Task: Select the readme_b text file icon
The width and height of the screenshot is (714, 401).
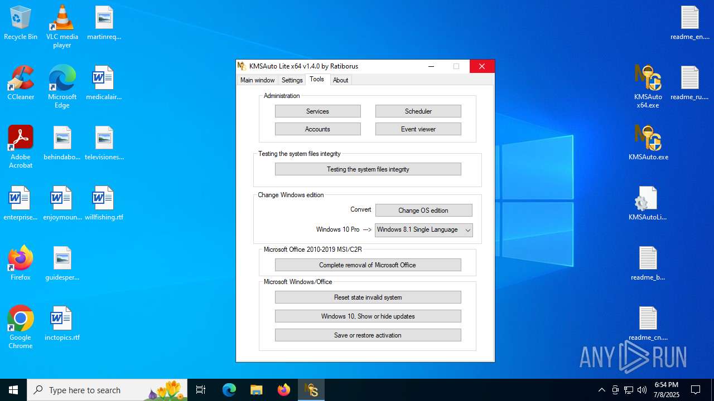Action: 648,264
